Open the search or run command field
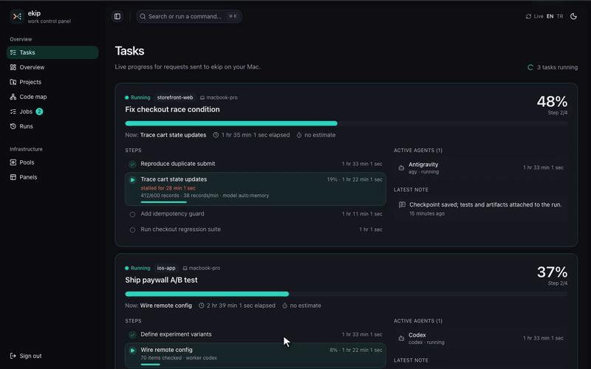This screenshot has width=591, height=369. pyautogui.click(x=189, y=16)
